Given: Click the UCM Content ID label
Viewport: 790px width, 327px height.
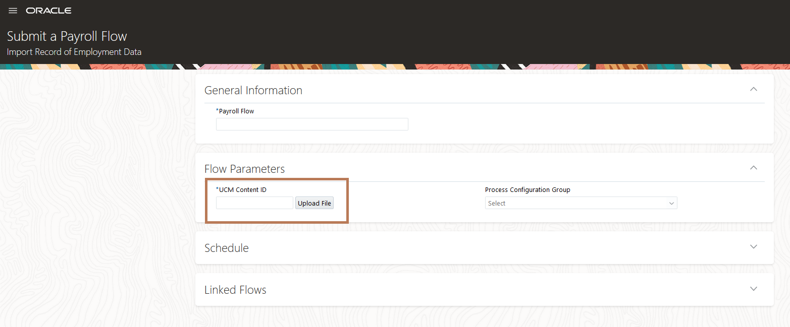Looking at the screenshot, I should point(241,189).
